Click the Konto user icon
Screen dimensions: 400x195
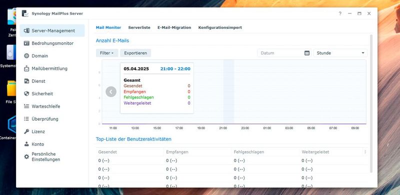click(x=26, y=144)
